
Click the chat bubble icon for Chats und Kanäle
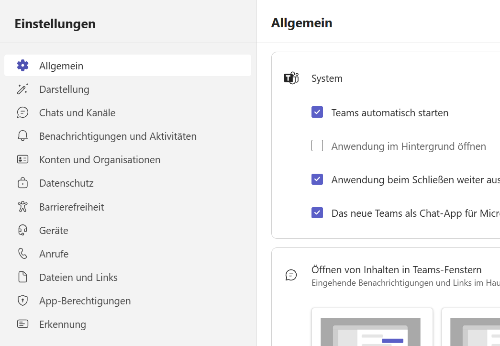coord(22,112)
